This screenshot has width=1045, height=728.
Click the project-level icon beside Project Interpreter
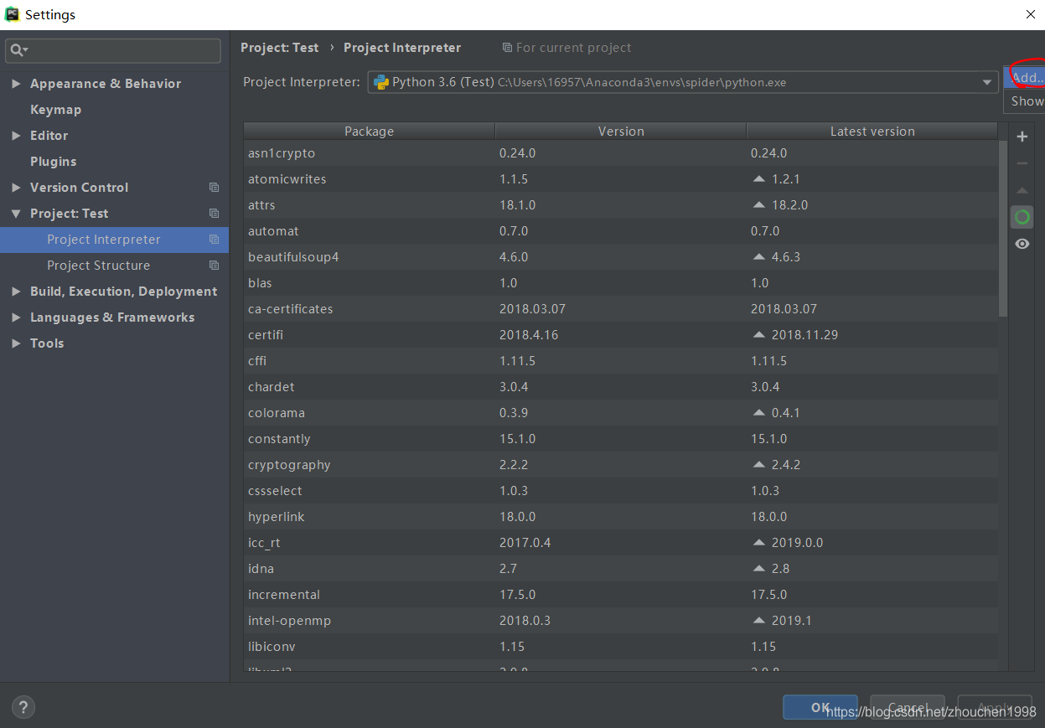pyautogui.click(x=214, y=240)
